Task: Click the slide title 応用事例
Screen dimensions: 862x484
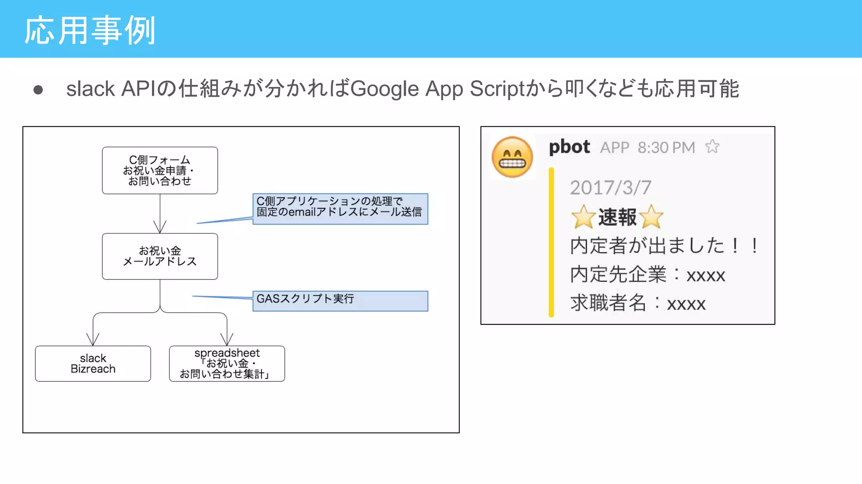Action: (x=90, y=30)
